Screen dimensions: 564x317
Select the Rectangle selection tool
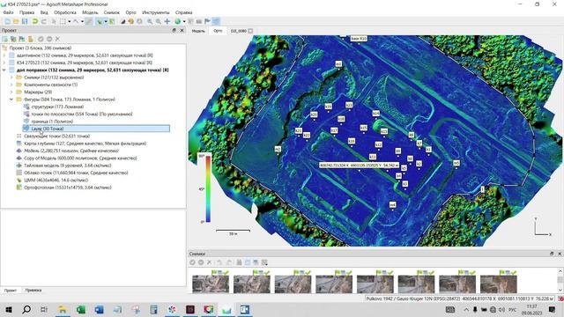pyautogui.click(x=63, y=21)
